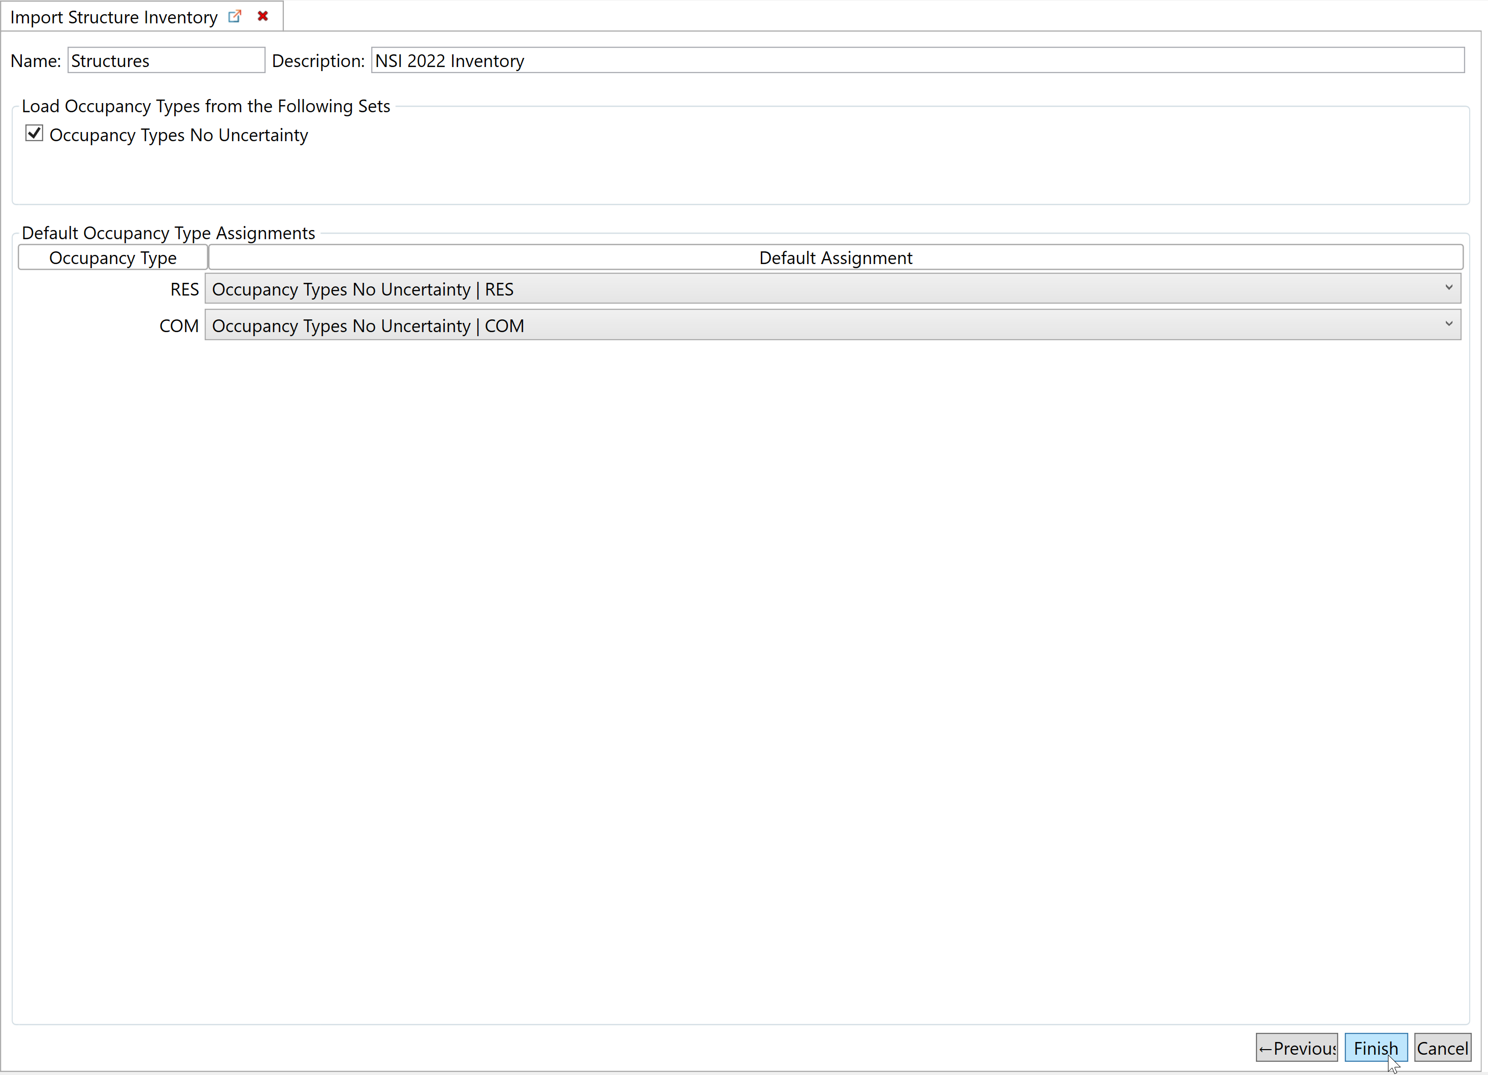
Task: Click Occupancy Types No Uncertainty label text
Action: click(x=178, y=135)
